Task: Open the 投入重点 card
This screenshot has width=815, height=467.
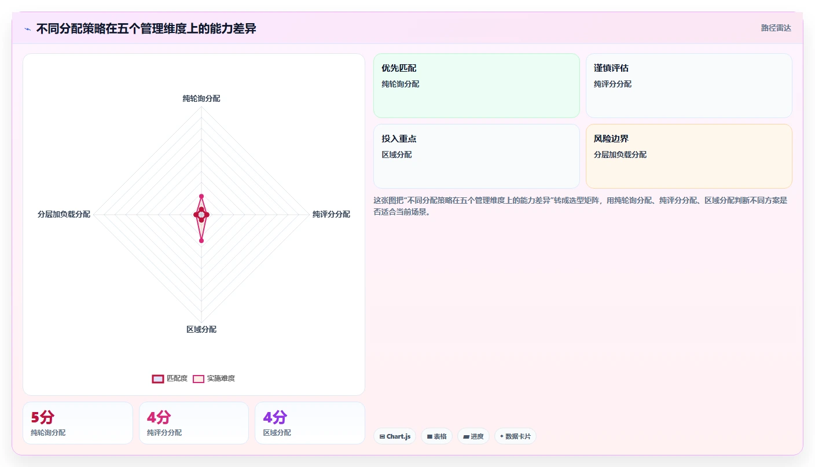Action: pos(476,156)
